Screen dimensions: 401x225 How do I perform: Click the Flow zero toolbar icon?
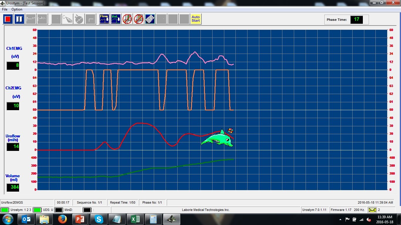pos(104,19)
